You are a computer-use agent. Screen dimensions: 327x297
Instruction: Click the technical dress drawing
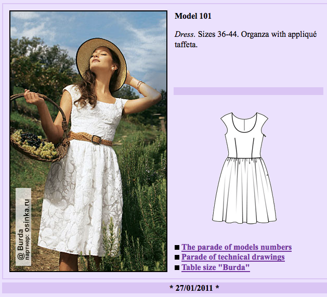coord(244,168)
